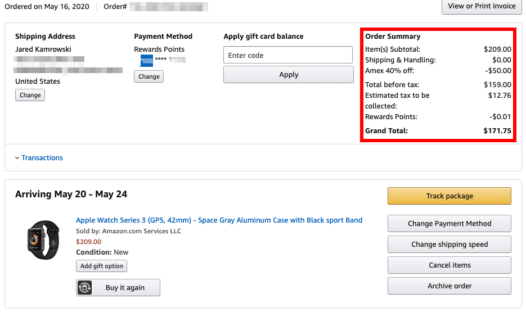Open Apple Watch Series 3 product link
Image resolution: width=526 pixels, height=312 pixels.
point(219,220)
